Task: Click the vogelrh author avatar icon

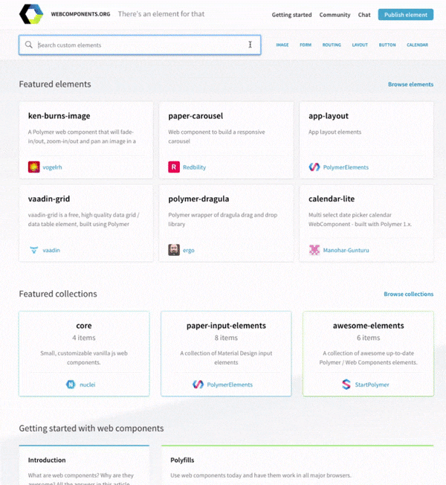Action: (33, 167)
